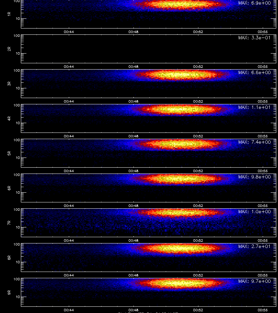Click the 00:48 tick label below 2R panel
Viewport: 278px width, 313px height.
(133, 67)
